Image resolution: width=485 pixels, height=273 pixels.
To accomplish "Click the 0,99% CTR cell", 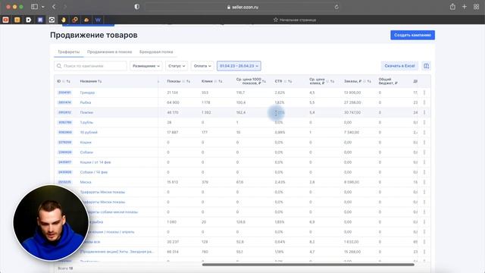I will point(280,132).
